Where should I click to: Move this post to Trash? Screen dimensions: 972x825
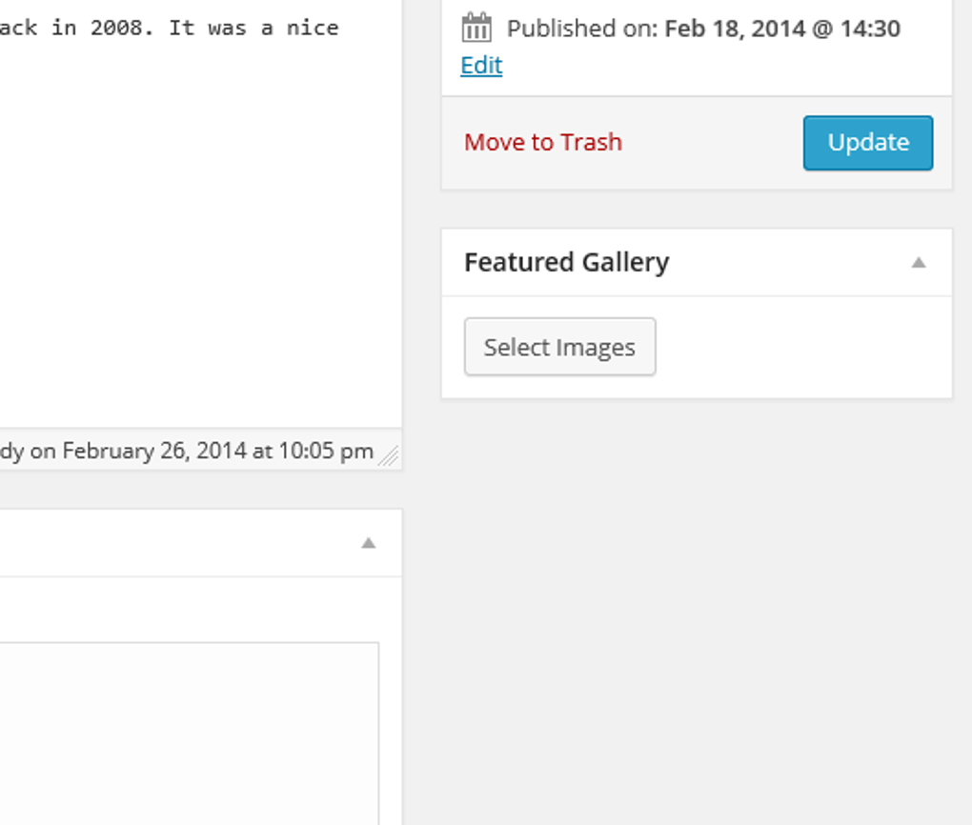(x=543, y=142)
